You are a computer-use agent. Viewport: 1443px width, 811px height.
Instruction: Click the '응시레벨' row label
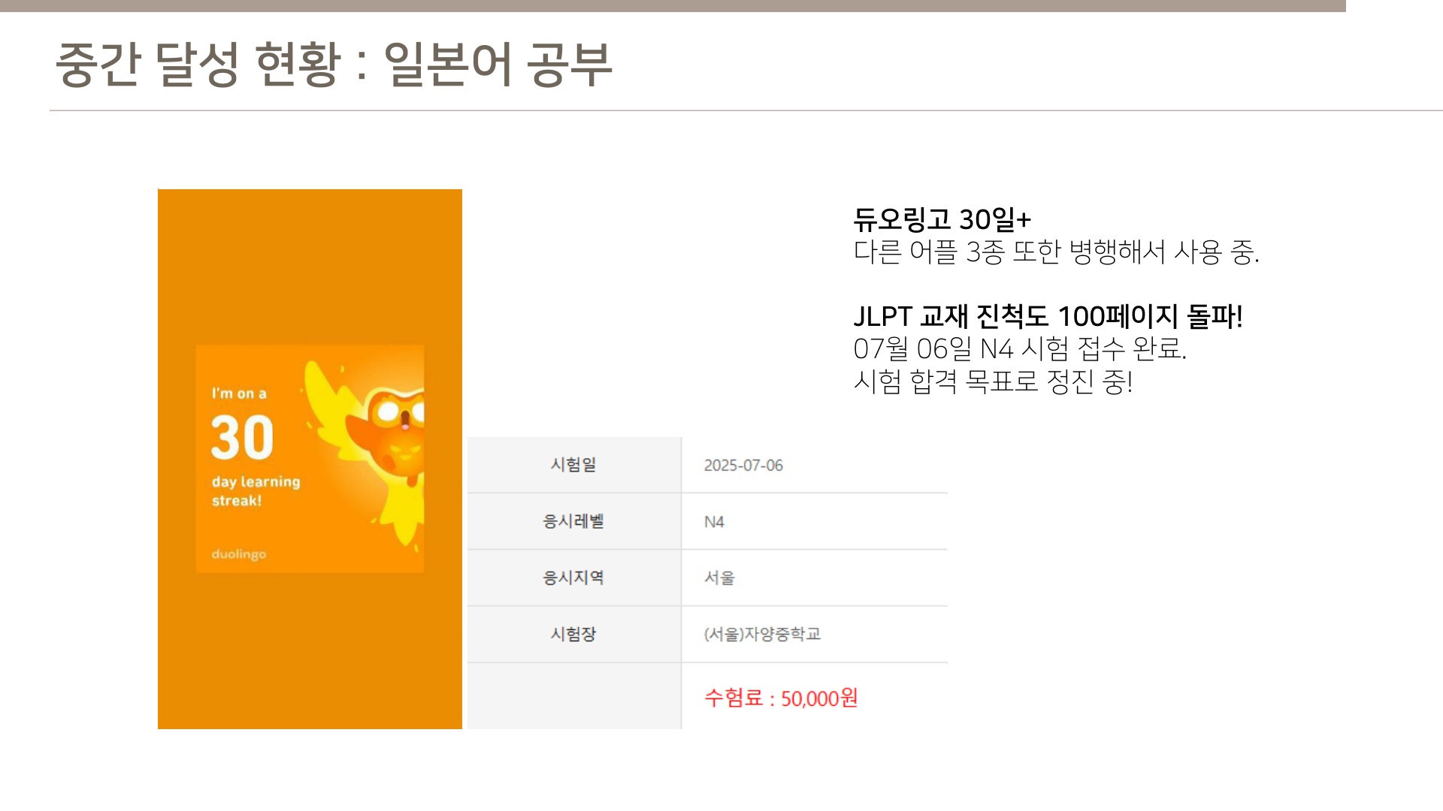point(573,521)
